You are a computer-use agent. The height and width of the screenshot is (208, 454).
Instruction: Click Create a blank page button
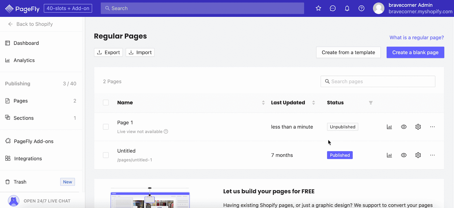tap(415, 52)
